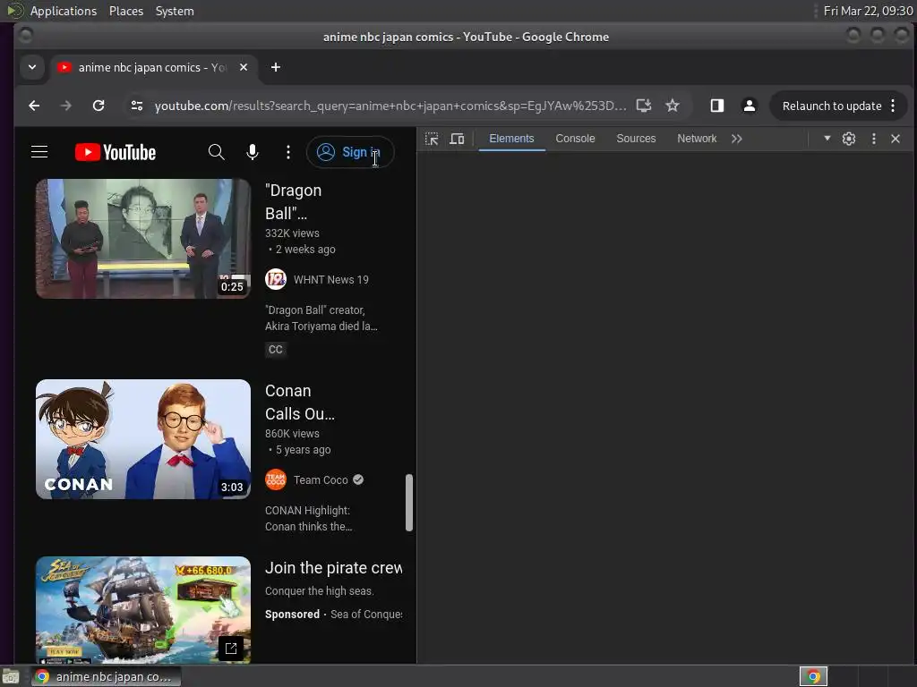Activate DevTools inspect element picker
917x687 pixels.
click(x=432, y=139)
